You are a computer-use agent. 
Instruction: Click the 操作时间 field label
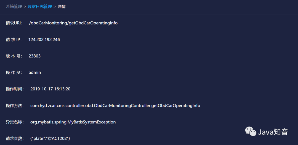point(15,89)
